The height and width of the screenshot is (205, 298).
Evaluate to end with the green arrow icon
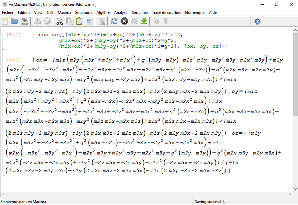pos(144,21)
